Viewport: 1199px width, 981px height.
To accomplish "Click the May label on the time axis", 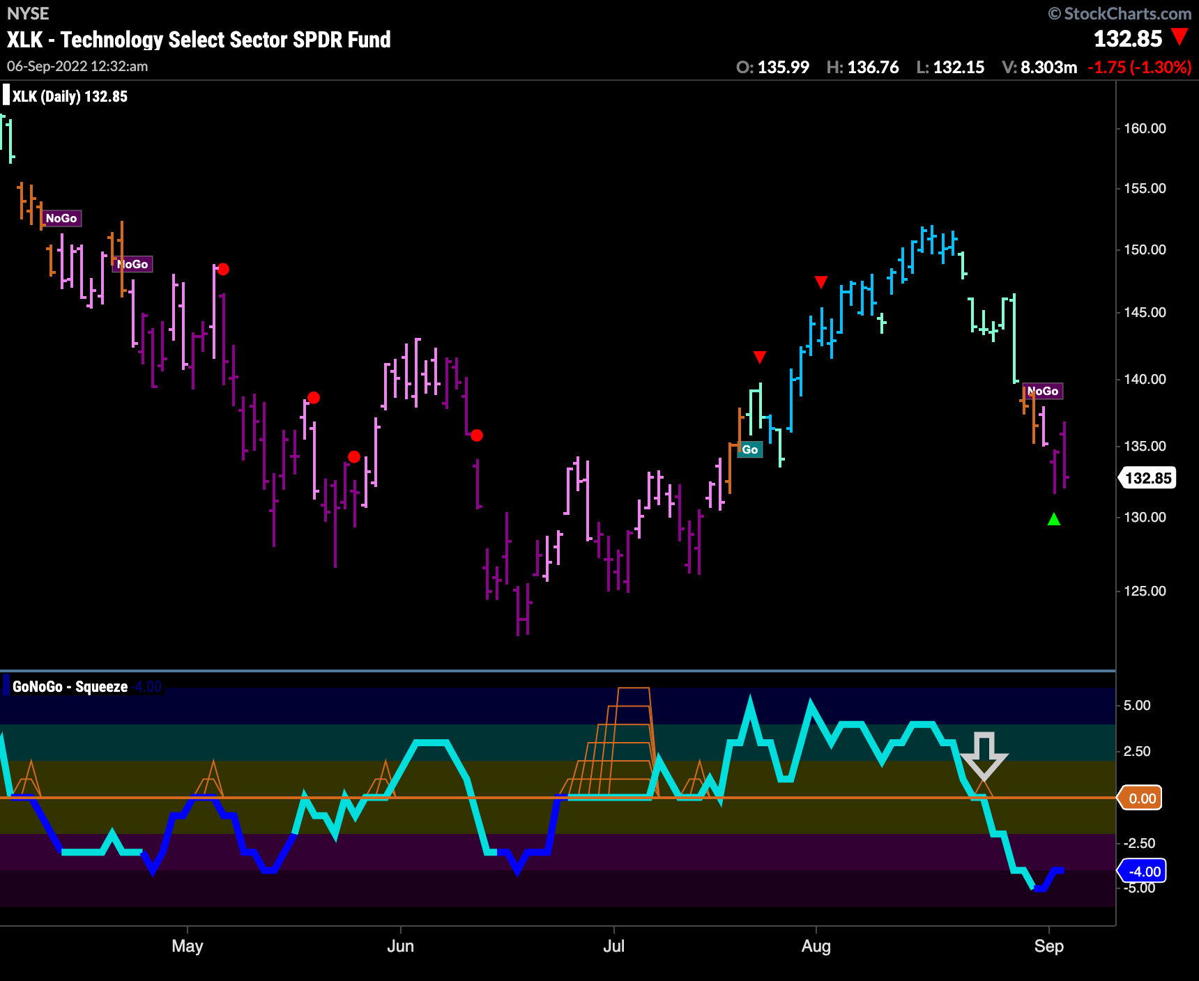I will click(188, 946).
